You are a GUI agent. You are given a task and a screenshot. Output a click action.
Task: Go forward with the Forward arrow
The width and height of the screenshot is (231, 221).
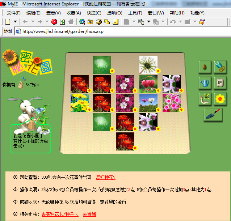(x=39, y=22)
